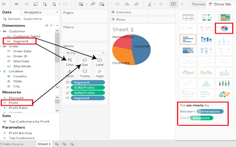Select the Profit Bin Size parameter
This screenshot has height=147, width=236.
pos(20,133)
